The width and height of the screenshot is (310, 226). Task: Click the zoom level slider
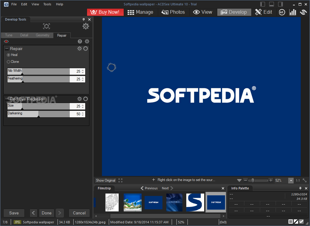point(258,180)
